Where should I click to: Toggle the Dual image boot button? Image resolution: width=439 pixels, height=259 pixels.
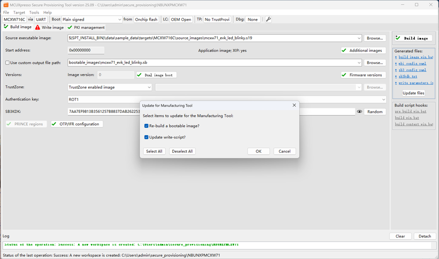pyautogui.click(x=156, y=75)
